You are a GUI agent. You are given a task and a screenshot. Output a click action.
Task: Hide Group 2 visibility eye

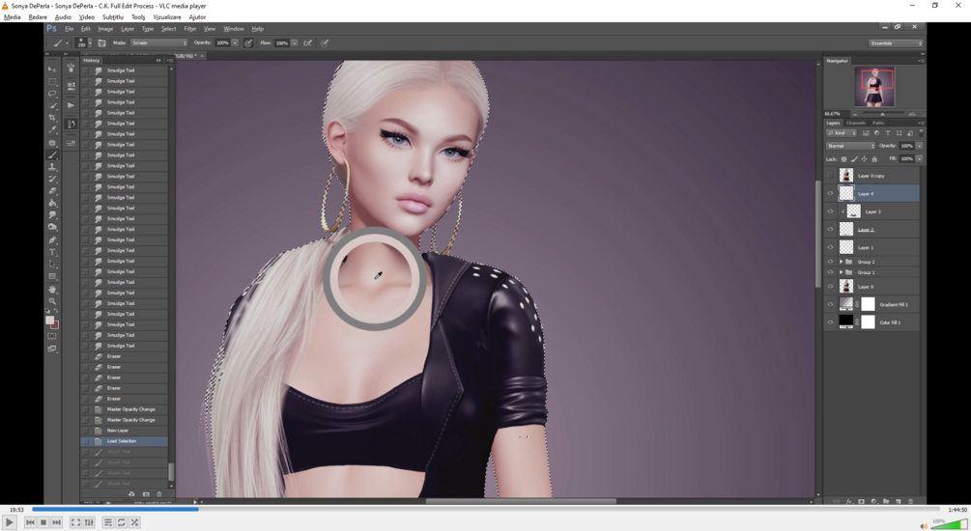(830, 262)
